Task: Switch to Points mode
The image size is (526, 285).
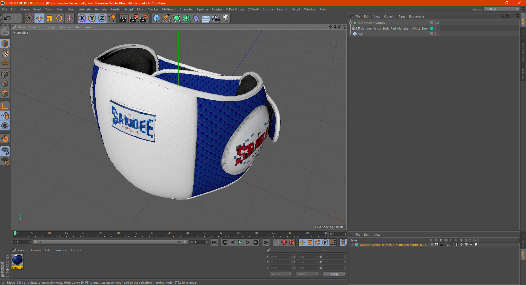Action: click(5, 74)
